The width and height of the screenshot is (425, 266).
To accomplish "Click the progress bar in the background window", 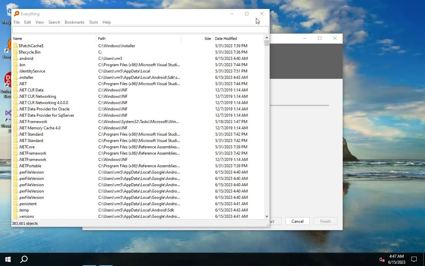I will click(299, 105).
